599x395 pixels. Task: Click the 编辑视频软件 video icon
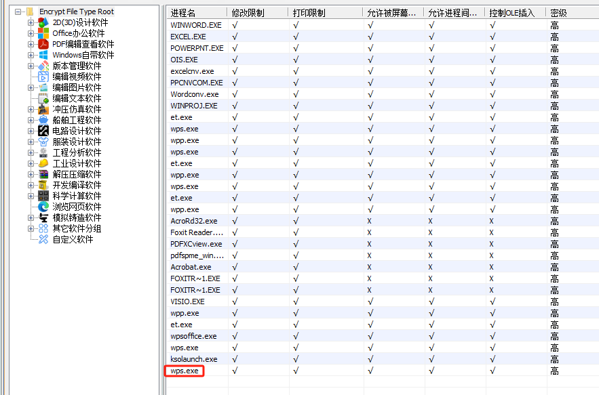43,77
